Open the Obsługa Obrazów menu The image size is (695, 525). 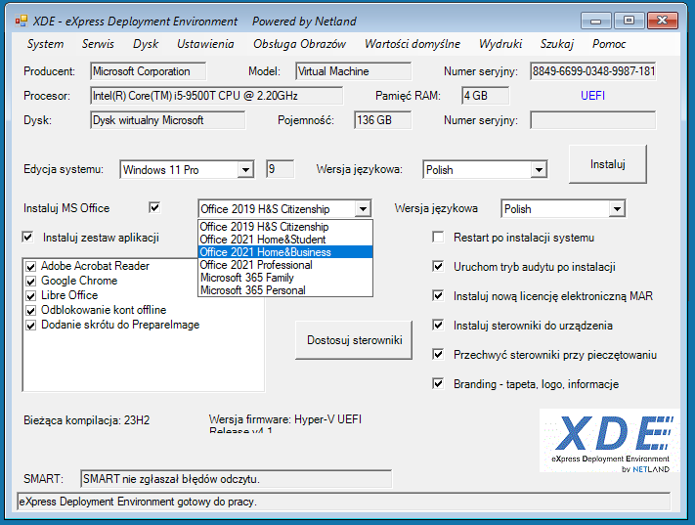point(299,44)
